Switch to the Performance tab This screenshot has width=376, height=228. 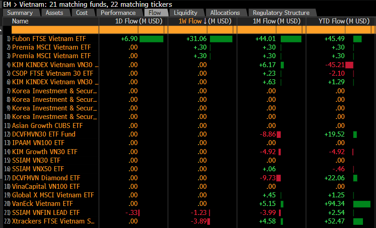(x=118, y=13)
